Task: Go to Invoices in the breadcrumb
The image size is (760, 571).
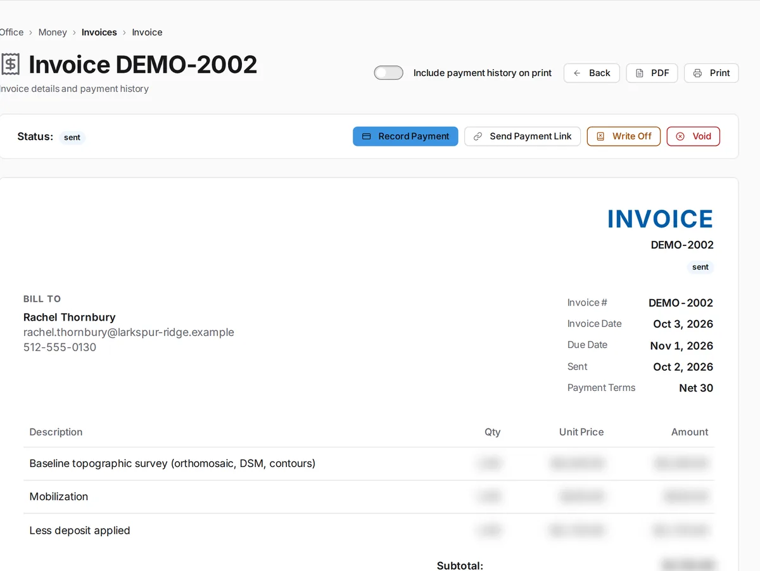Action: point(99,32)
